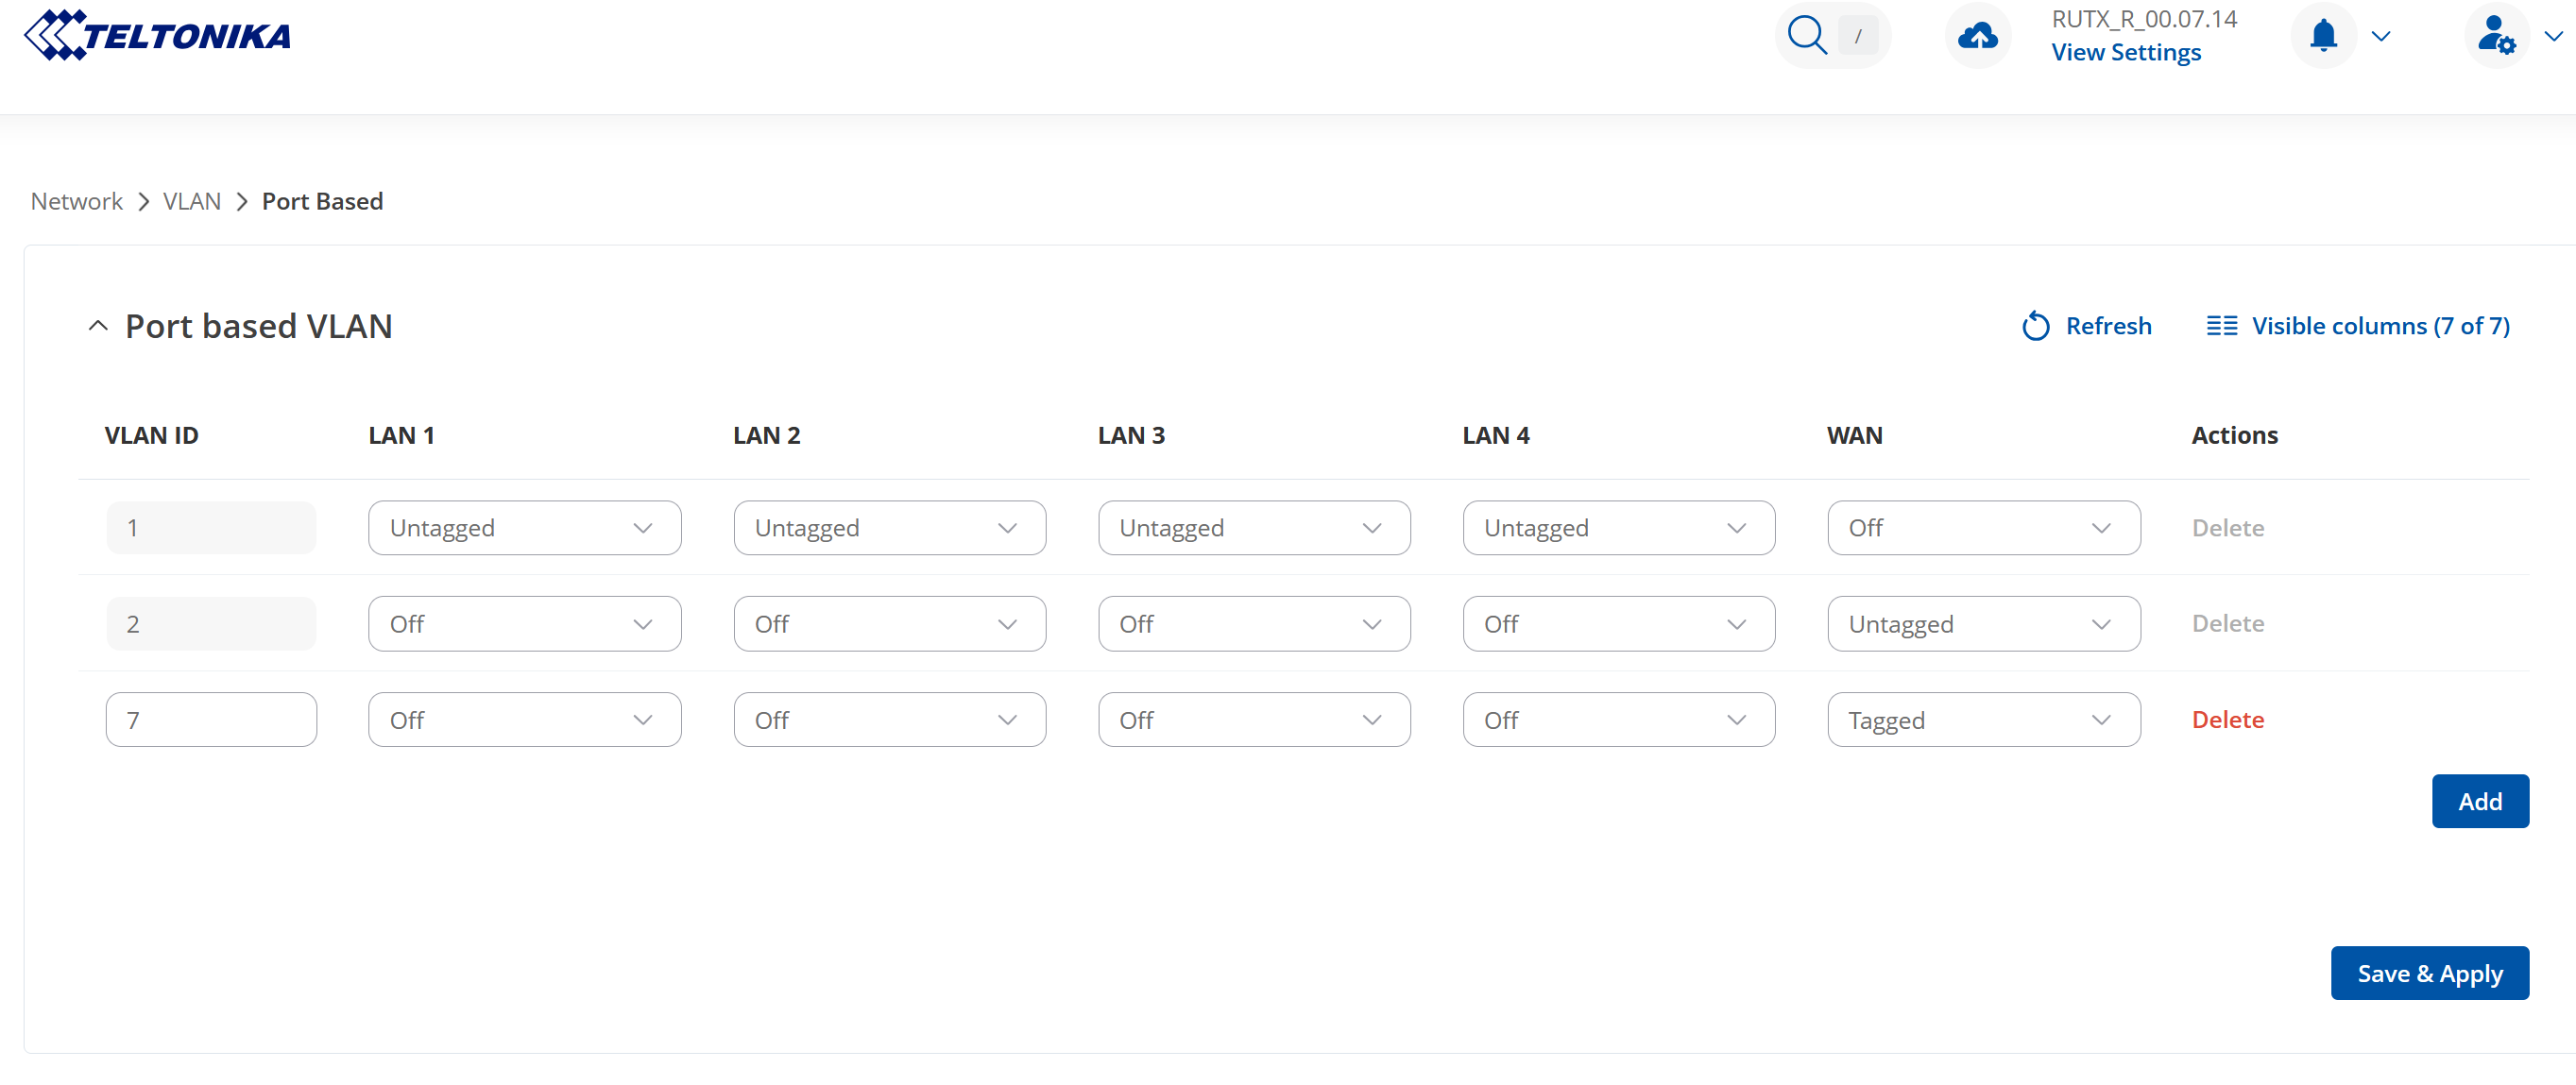Click the slash shortcut search field
The width and height of the screenshot is (2576, 1085).
pos(1858,36)
